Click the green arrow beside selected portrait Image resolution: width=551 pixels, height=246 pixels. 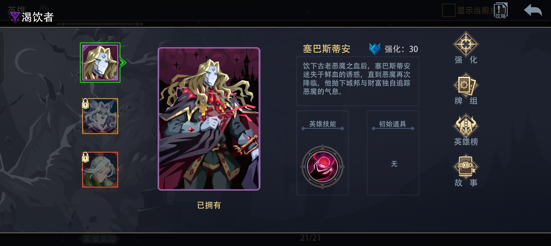point(123,63)
